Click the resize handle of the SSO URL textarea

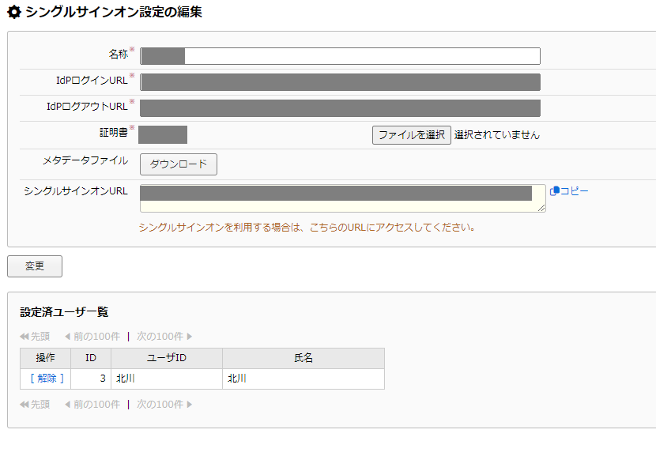541,209
